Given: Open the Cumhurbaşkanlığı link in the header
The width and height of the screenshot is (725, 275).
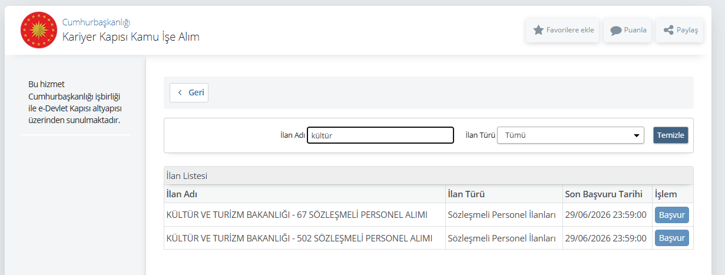Looking at the screenshot, I should coord(96,22).
